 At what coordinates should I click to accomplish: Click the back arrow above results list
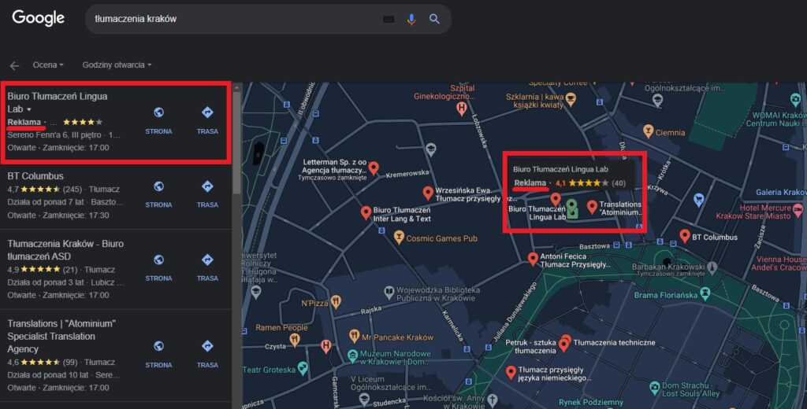click(14, 65)
